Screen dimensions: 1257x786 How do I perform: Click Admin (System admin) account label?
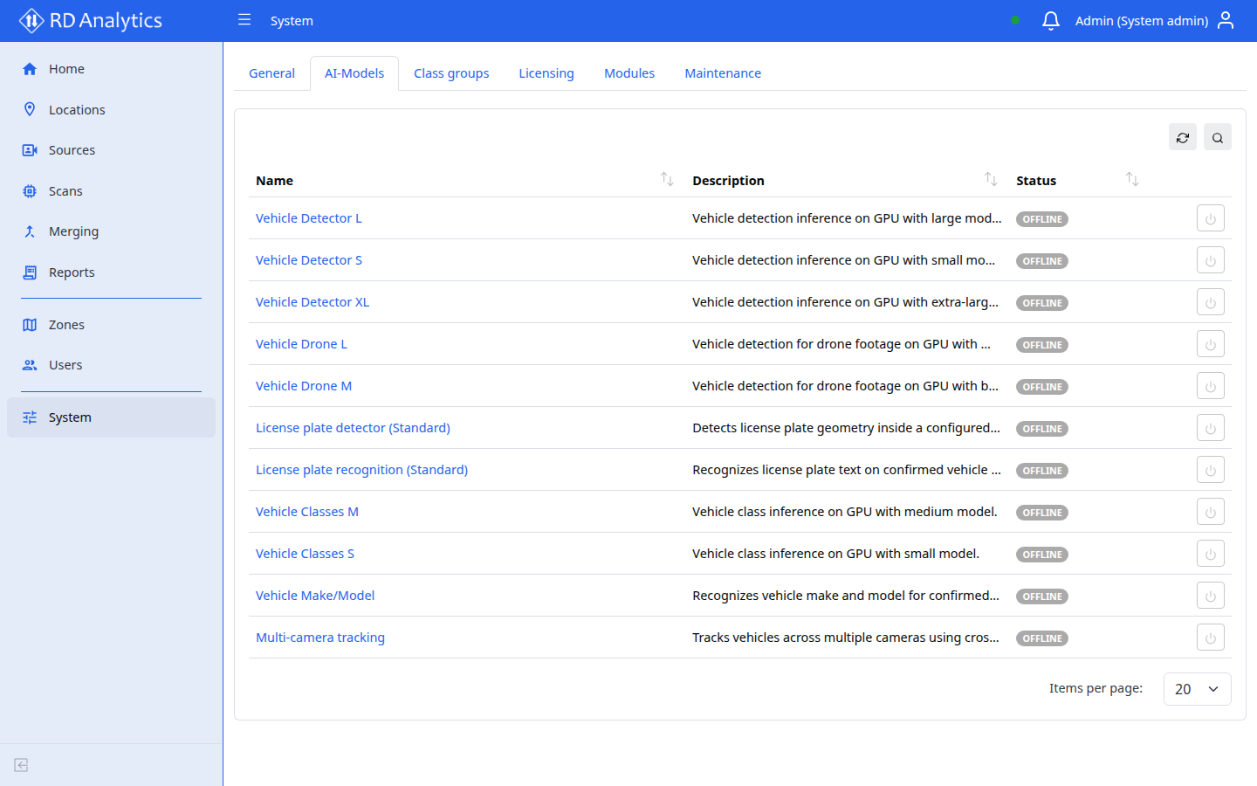[1142, 21]
